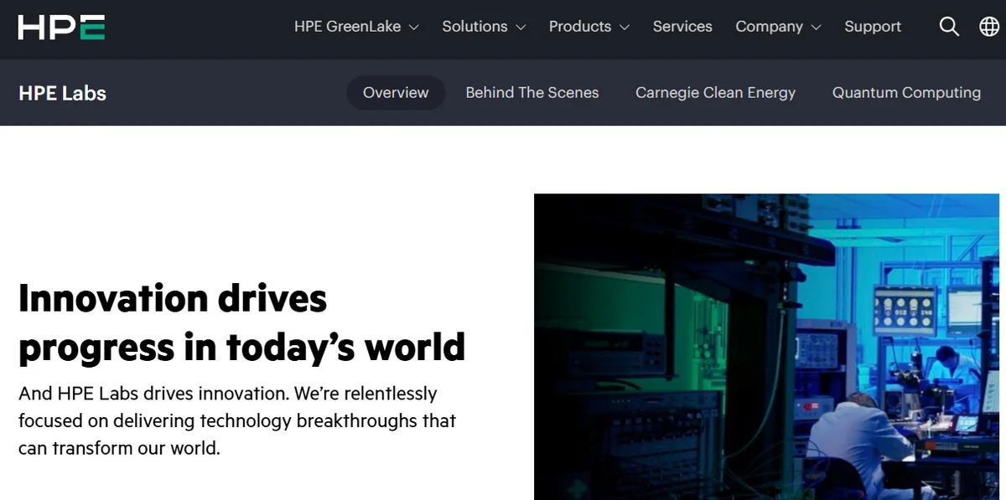
Task: Open the HPE GreenLake menu label
Action: pos(347,27)
